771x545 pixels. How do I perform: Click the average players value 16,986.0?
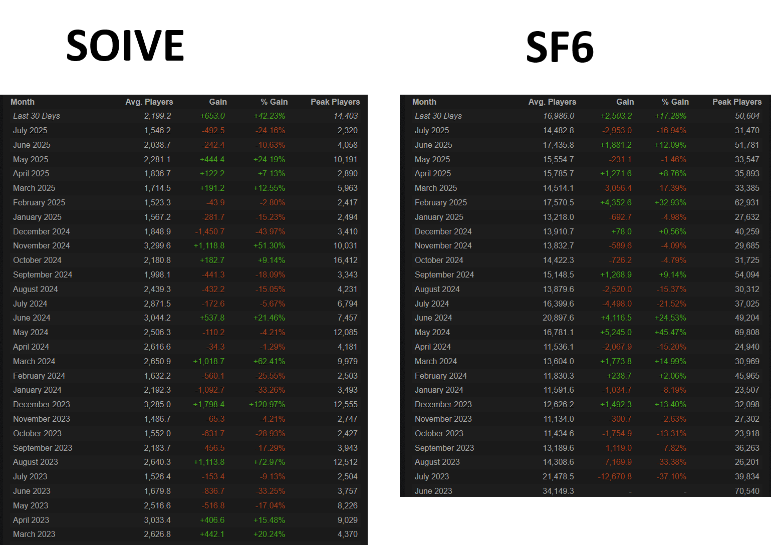(559, 116)
